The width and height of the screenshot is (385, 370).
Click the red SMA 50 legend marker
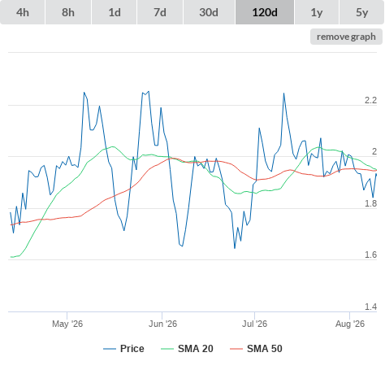pyautogui.click(x=236, y=349)
